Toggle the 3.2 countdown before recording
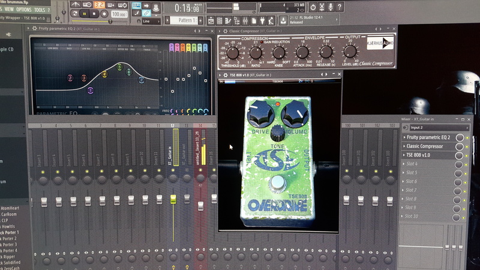 [x=99, y=5]
